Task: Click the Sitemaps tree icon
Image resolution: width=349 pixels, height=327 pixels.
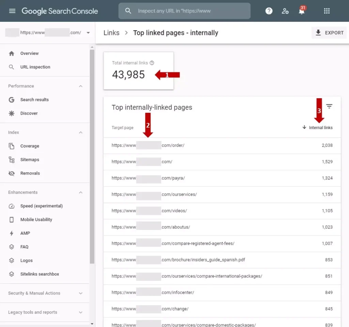Action: [12, 160]
